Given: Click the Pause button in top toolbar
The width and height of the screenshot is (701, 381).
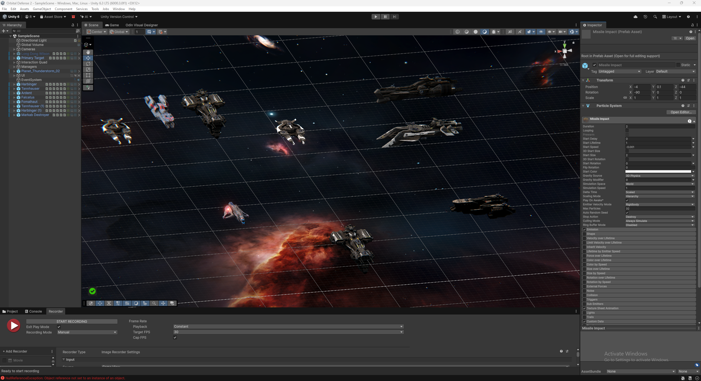Looking at the screenshot, I should click(385, 17).
